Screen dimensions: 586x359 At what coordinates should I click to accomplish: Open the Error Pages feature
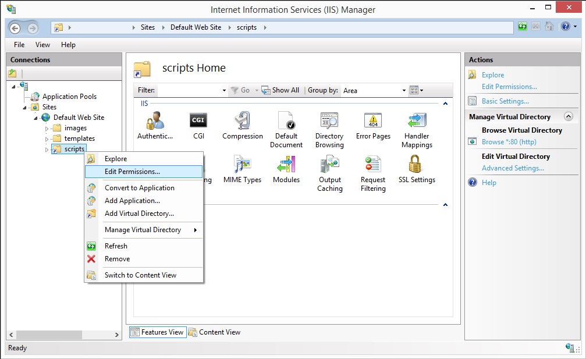coord(373,126)
